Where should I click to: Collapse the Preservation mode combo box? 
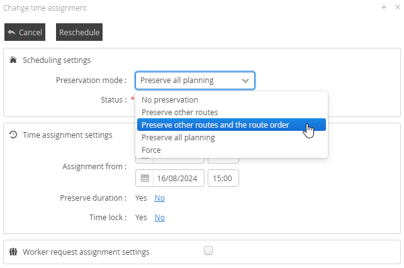coord(194,81)
